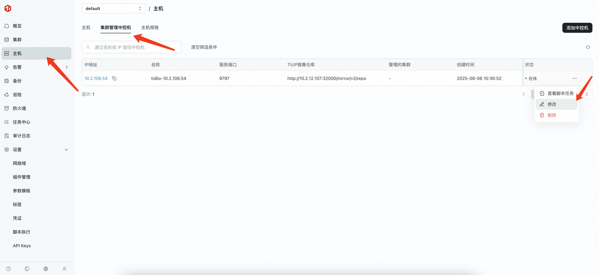Image resolution: width=599 pixels, height=275 pixels.
Task: Open the page size selector stepper
Action: coord(587,94)
